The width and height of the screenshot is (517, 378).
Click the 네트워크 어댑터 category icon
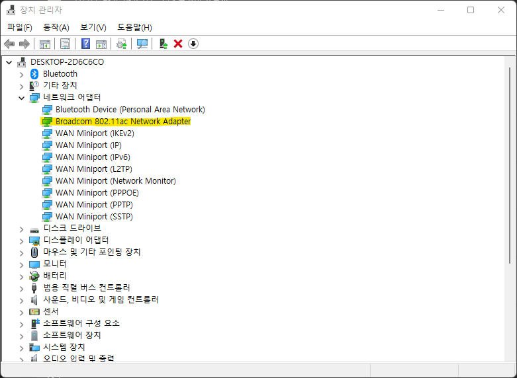pyautogui.click(x=34, y=98)
